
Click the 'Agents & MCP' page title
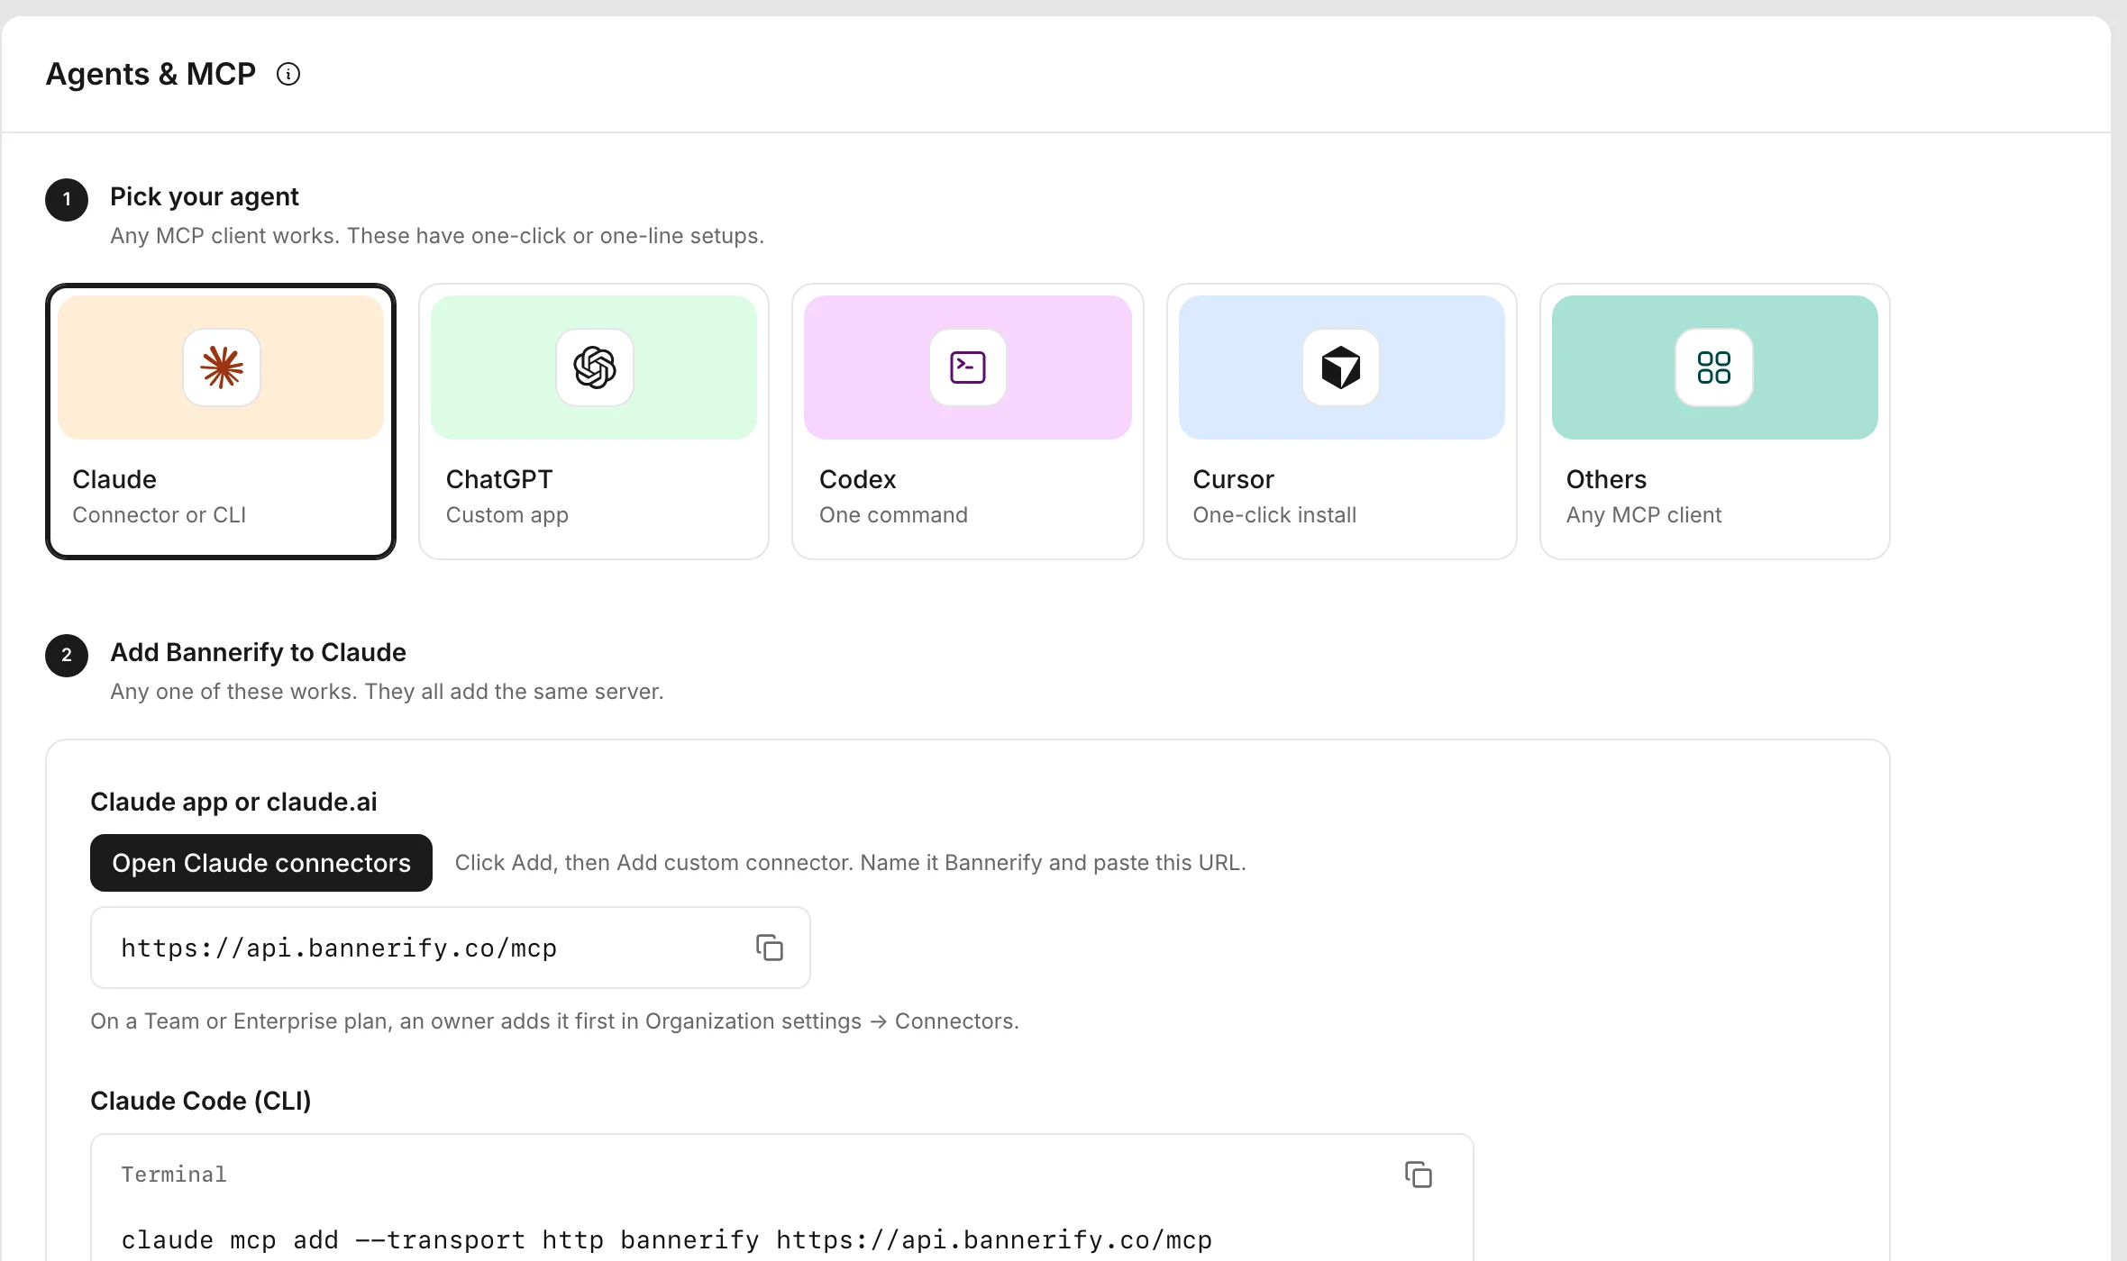[x=151, y=74]
